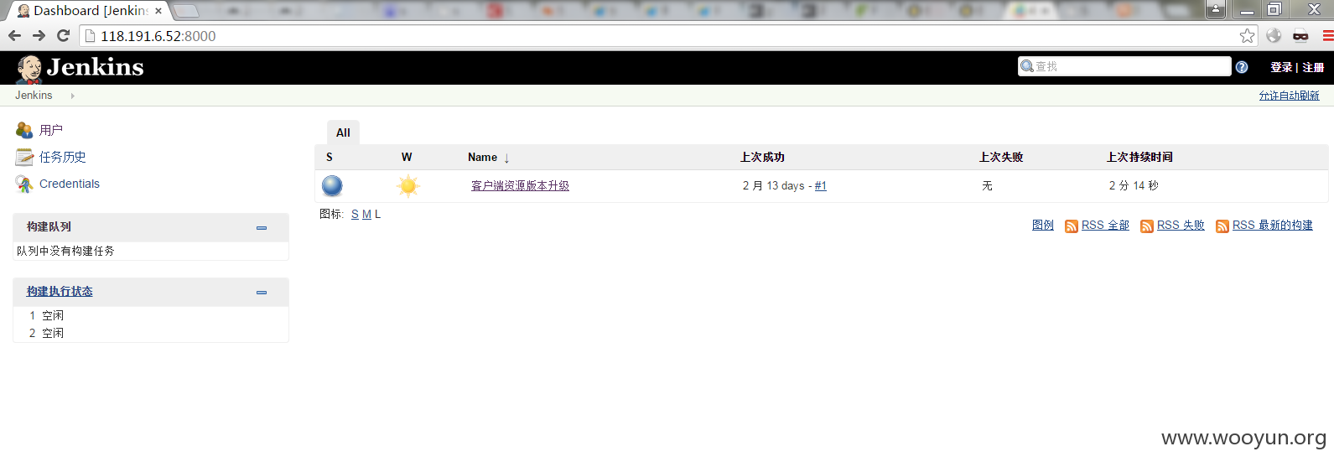The height and width of the screenshot is (462, 1334).
Task: Go back with browser back arrow
Action: (x=14, y=35)
